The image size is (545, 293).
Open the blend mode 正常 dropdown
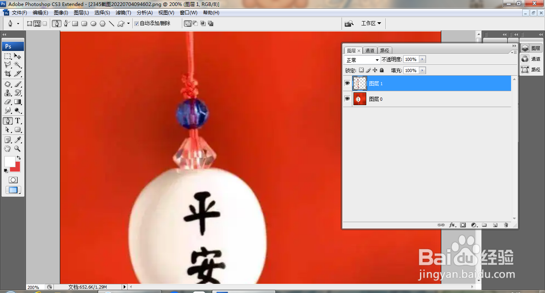pos(362,60)
